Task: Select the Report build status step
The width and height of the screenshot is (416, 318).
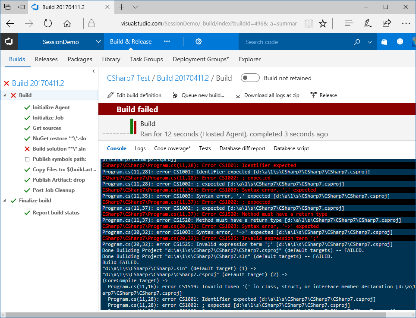Action: 56,212
